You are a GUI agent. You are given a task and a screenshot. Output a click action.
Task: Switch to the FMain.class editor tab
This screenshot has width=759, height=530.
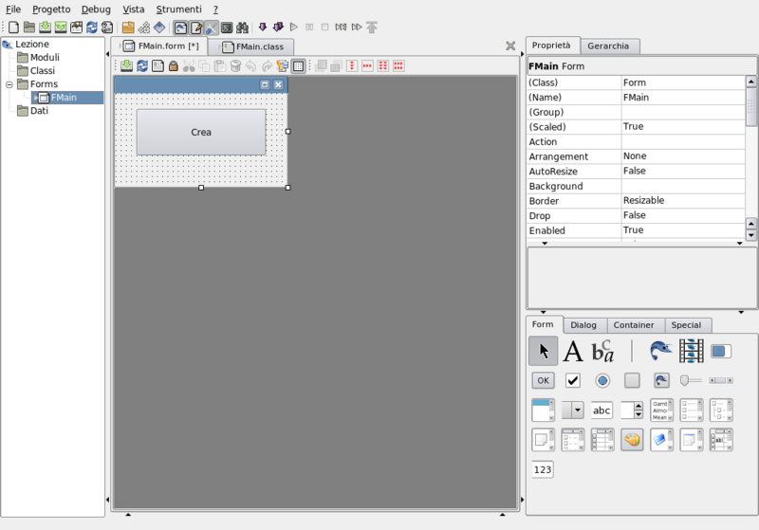252,46
